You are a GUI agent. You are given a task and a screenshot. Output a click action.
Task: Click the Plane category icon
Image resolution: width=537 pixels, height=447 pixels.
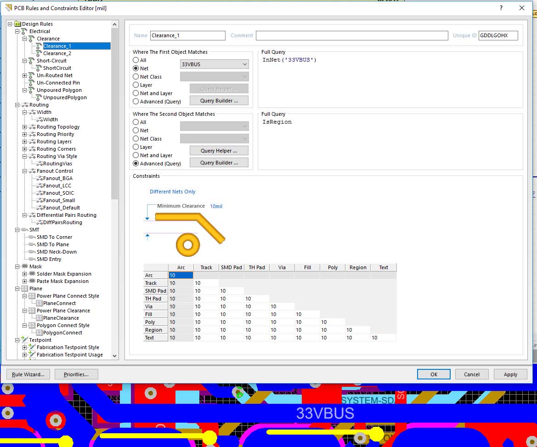coord(24,289)
